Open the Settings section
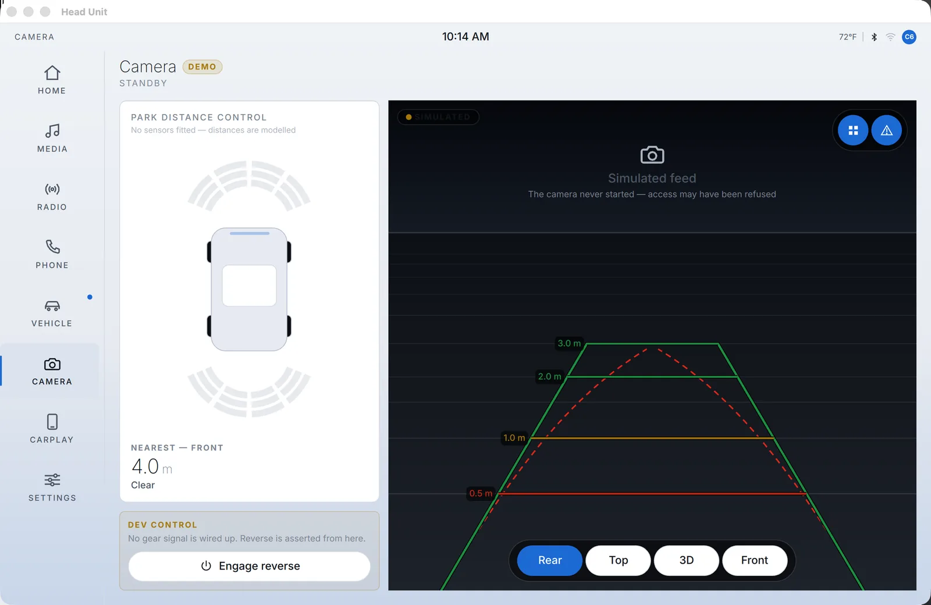 coord(52,487)
